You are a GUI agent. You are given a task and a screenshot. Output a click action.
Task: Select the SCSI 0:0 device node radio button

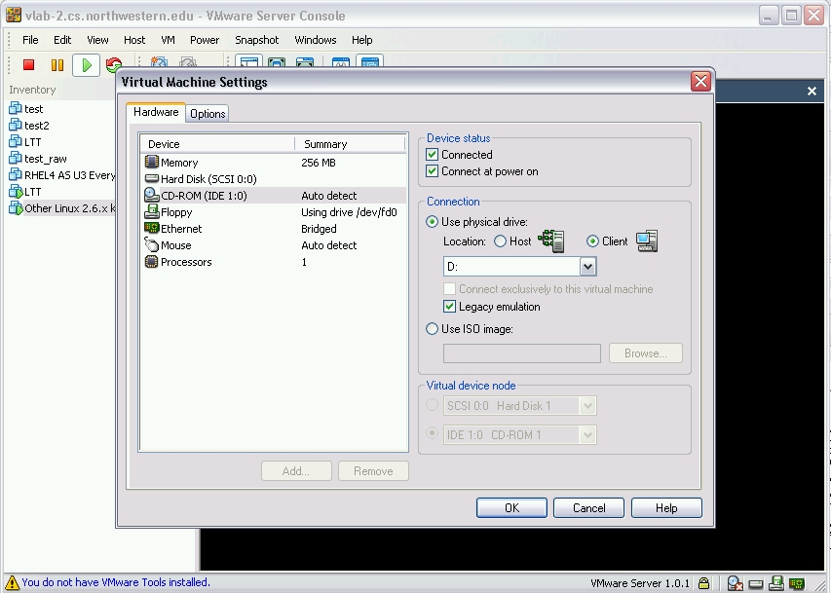(432, 405)
